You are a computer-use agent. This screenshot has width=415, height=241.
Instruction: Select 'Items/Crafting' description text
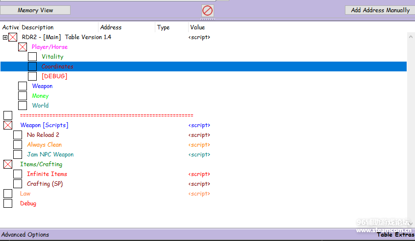[41, 164]
